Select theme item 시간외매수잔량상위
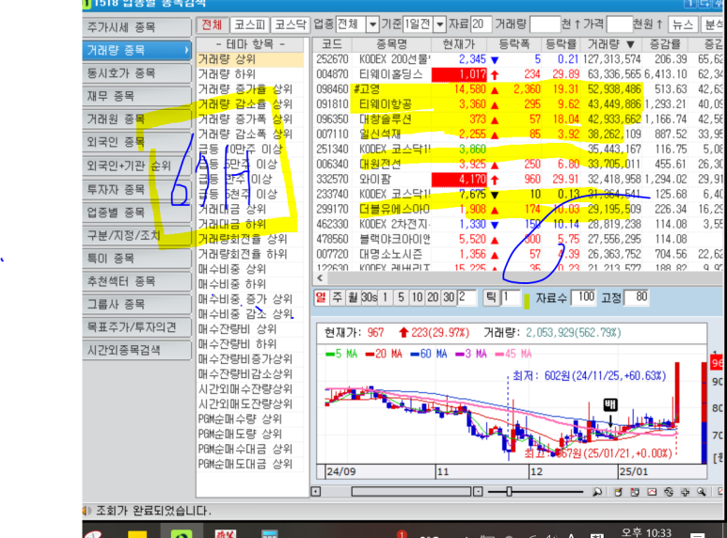This screenshot has width=727, height=538. pyautogui.click(x=250, y=389)
